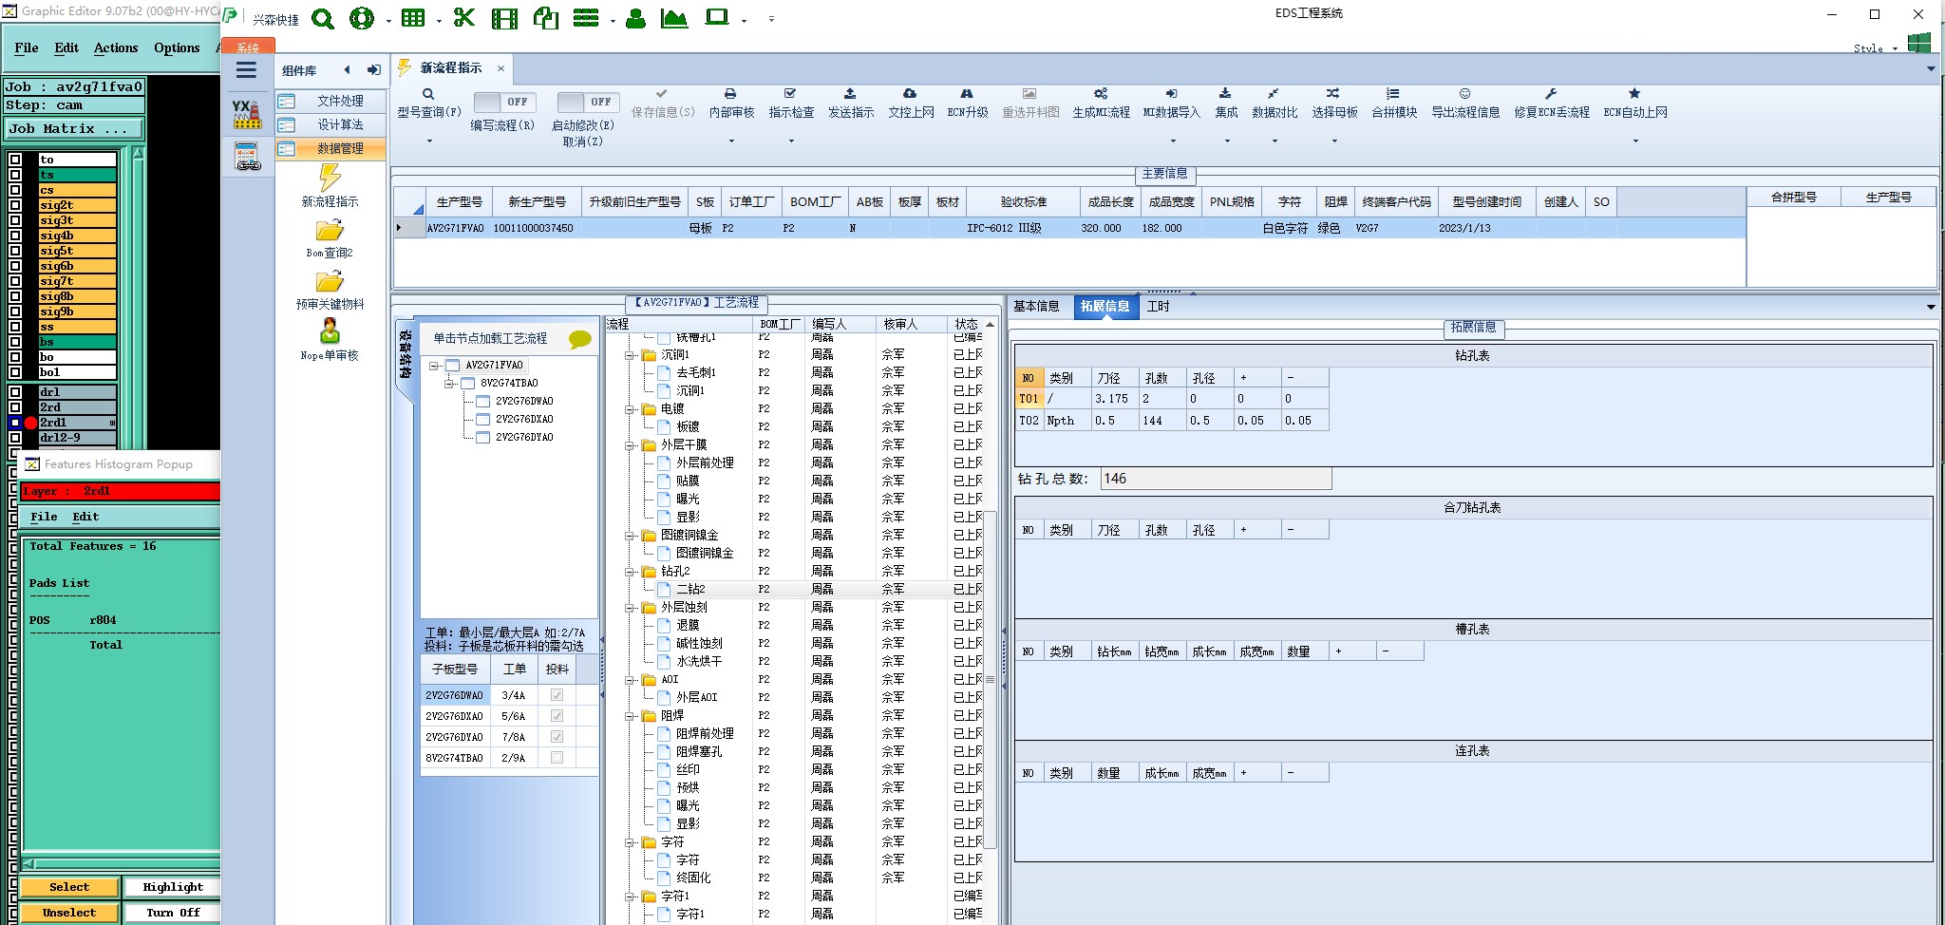1945x925 pixels.
Task: Click the YX factory icon in the sidebar
Action: pyautogui.click(x=247, y=114)
